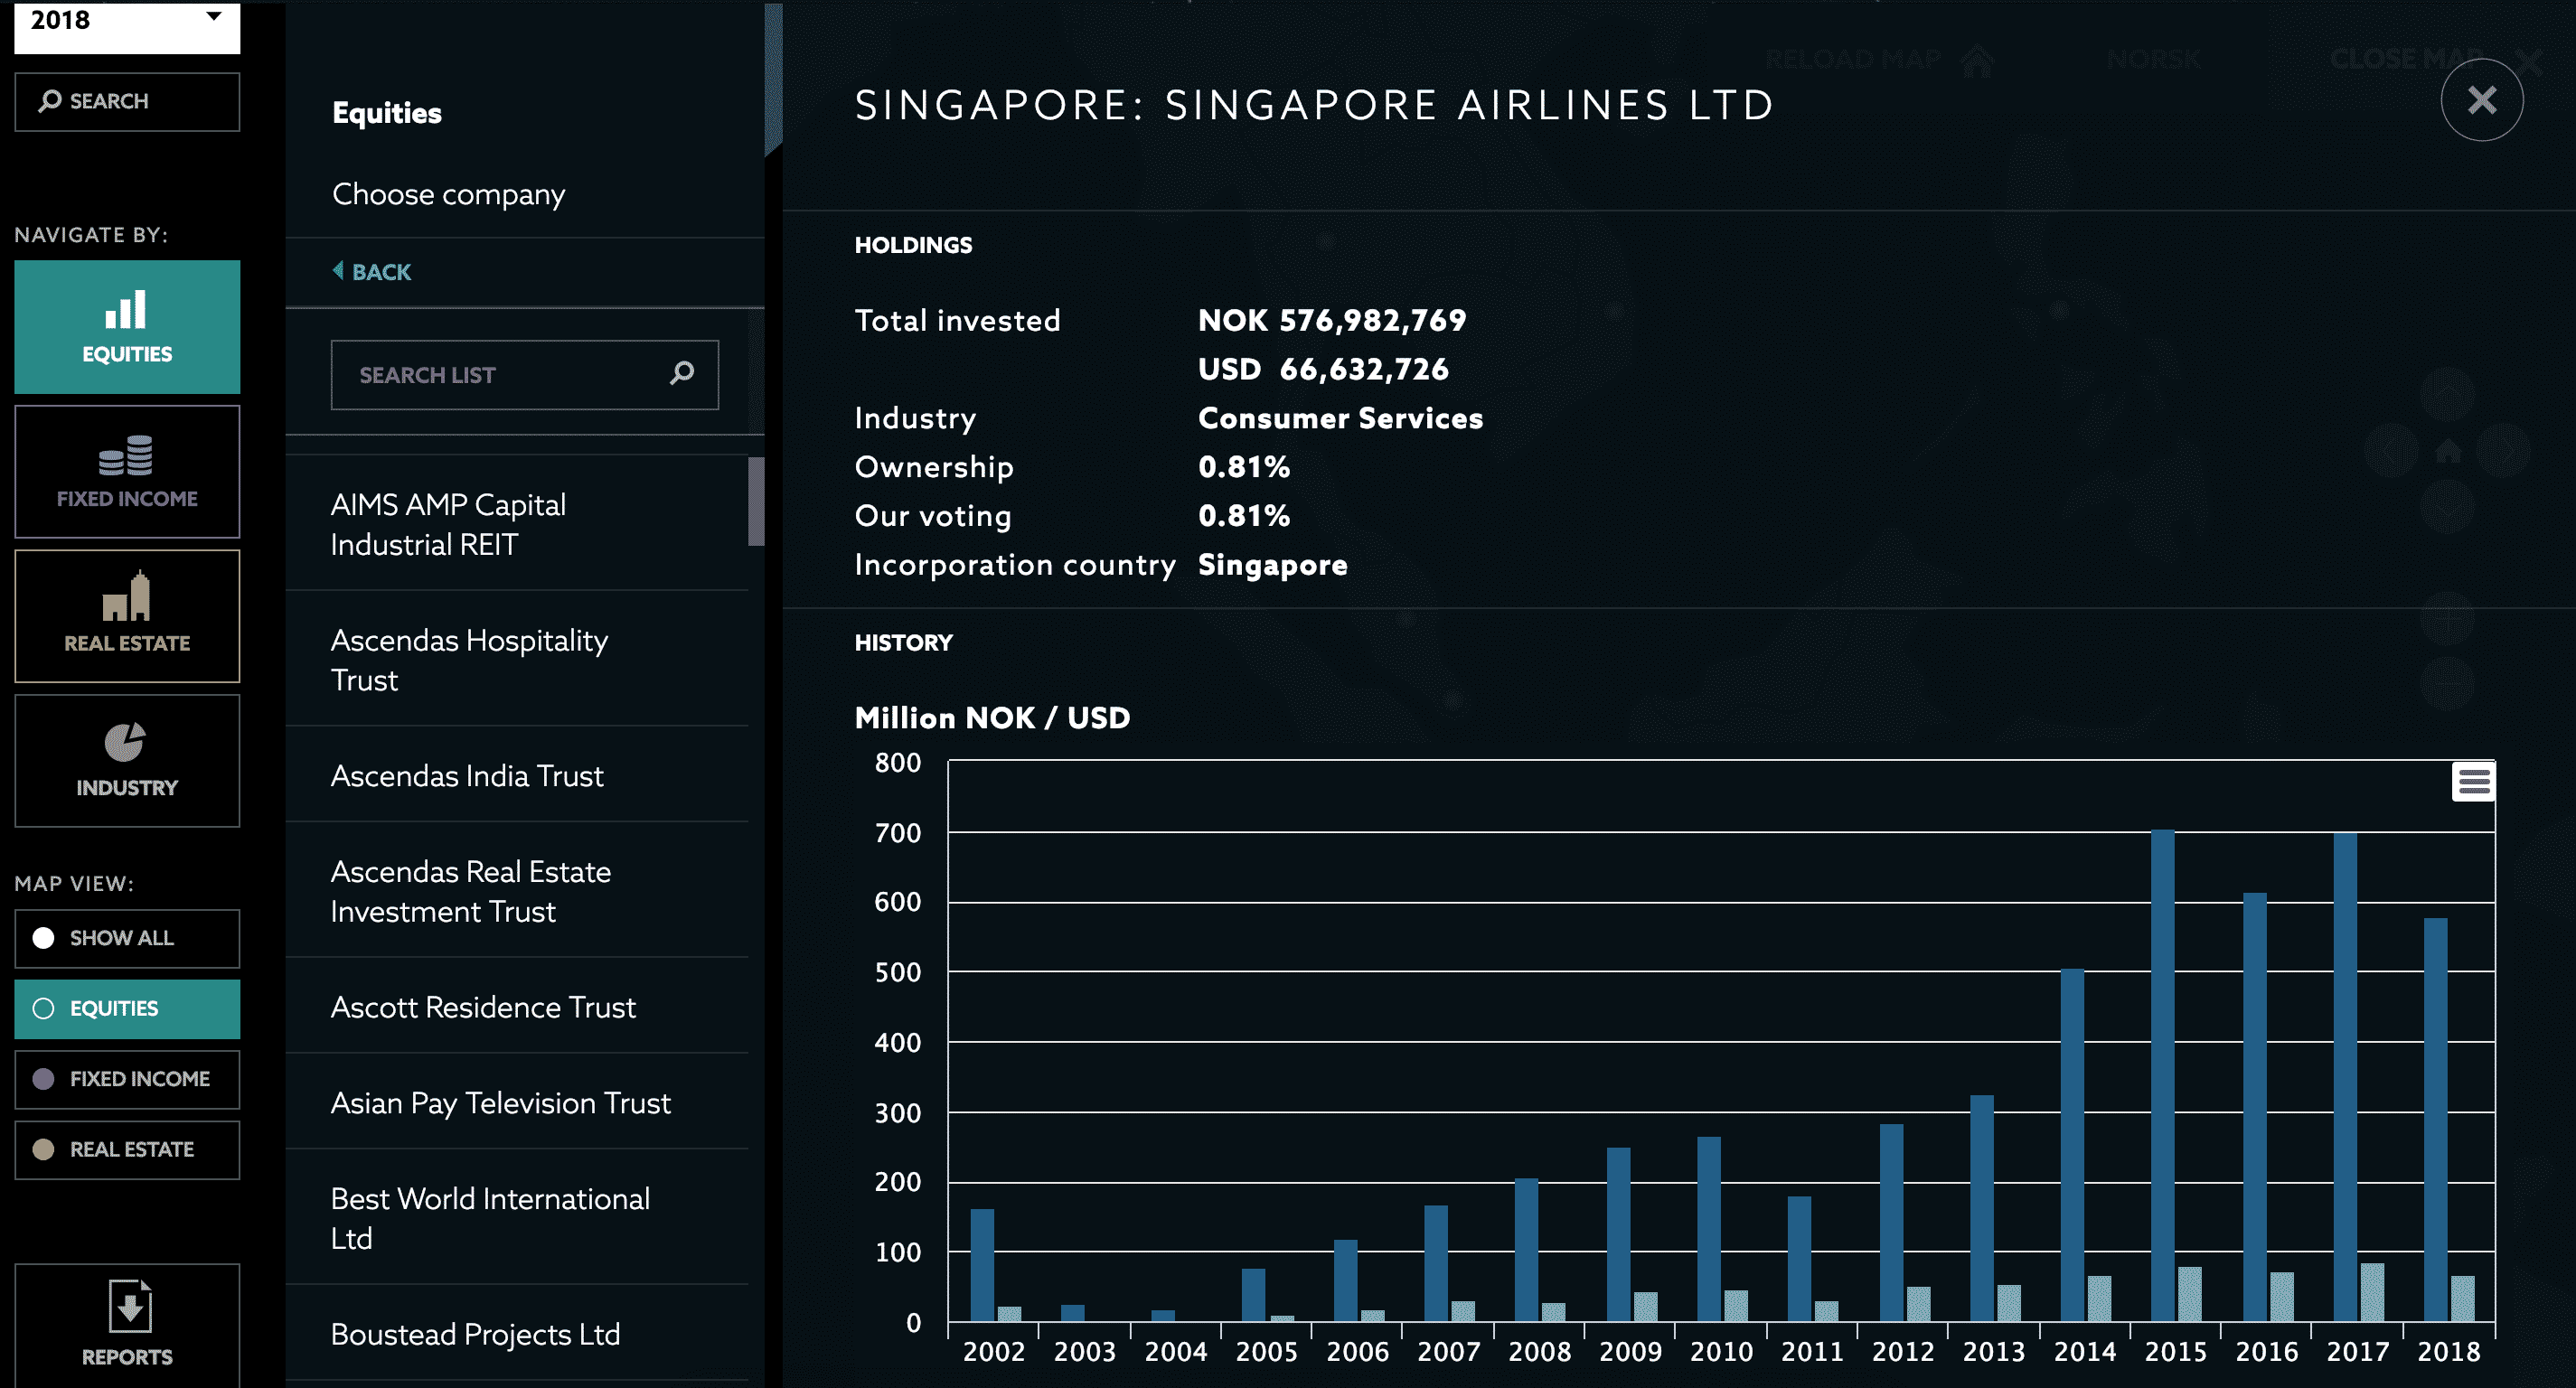Close the Singapore Airlines details panel
The height and width of the screenshot is (1388, 2576).
(x=2482, y=100)
